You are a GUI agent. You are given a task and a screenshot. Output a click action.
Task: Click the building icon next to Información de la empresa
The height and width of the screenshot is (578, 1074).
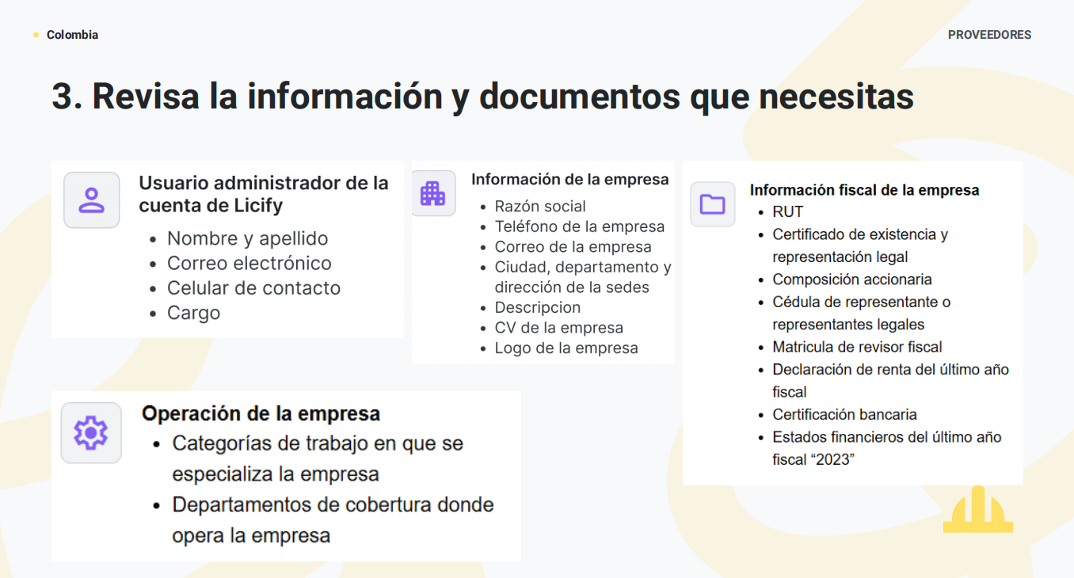tap(433, 193)
